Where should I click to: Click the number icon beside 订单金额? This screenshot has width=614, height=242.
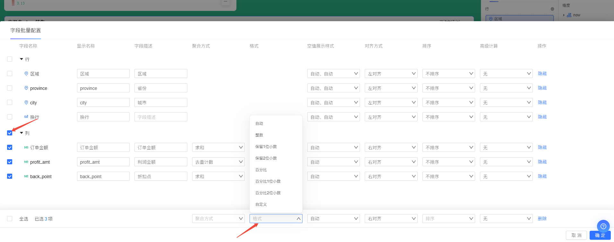(x=26, y=148)
